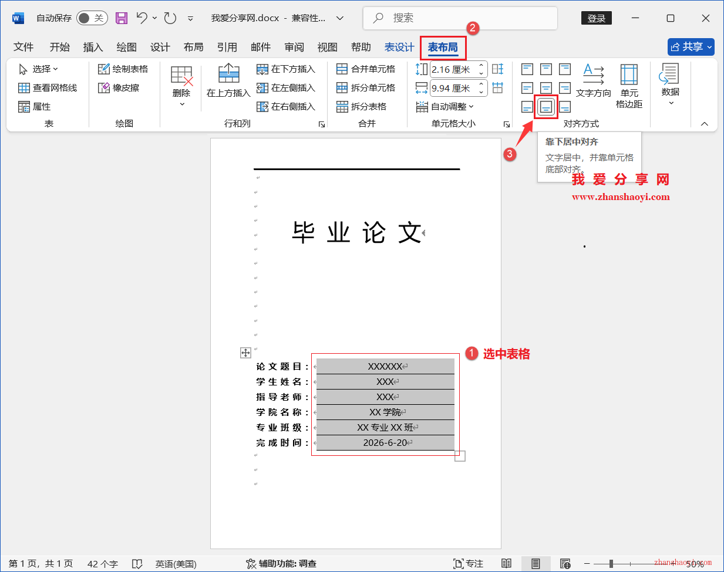
Task: Click 拆分单元格 split cells
Action: point(366,88)
